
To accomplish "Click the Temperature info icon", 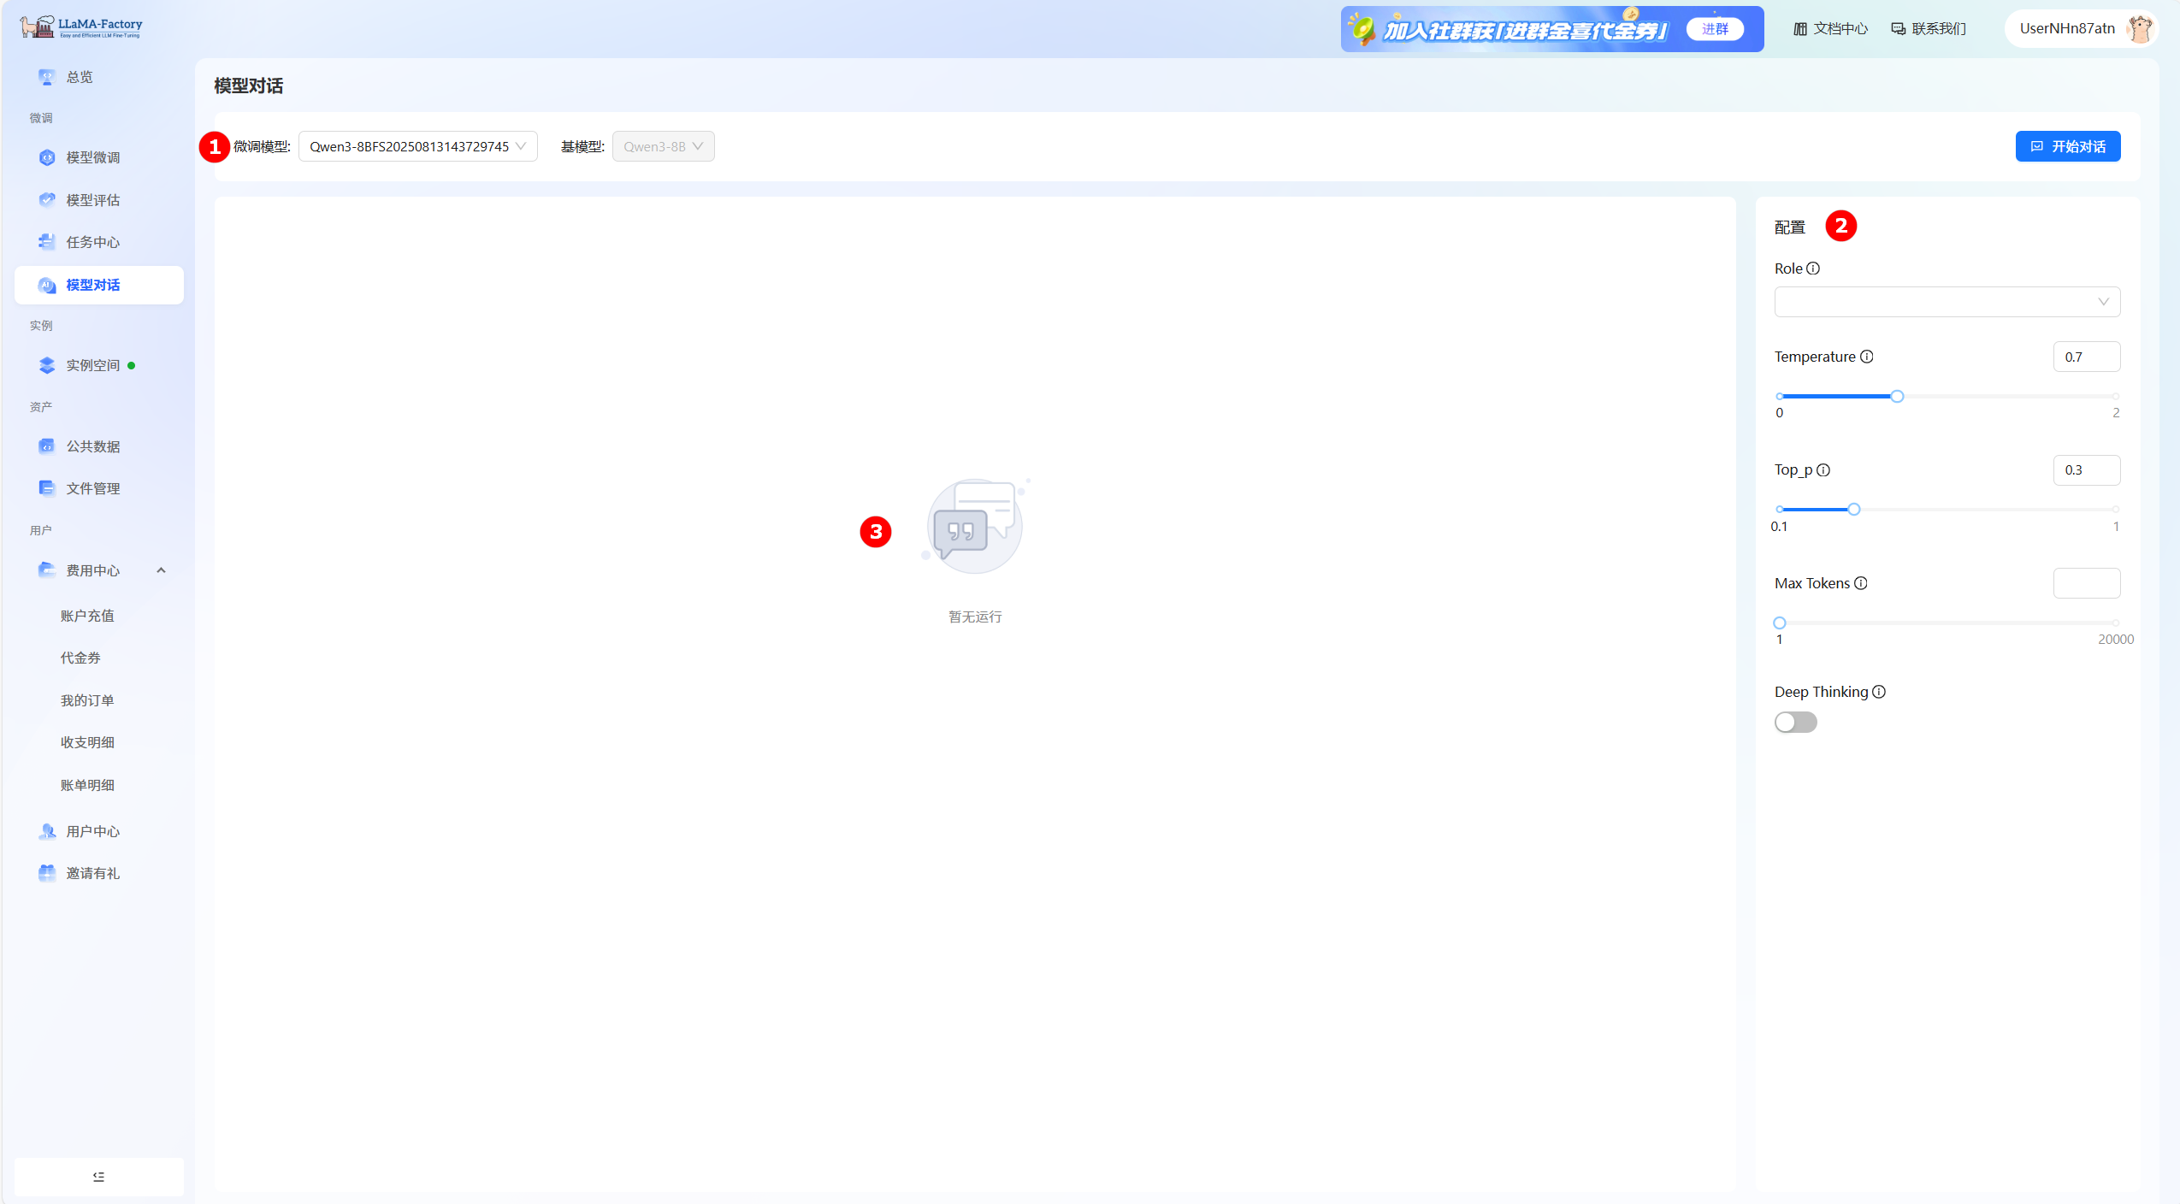I will click(1867, 357).
